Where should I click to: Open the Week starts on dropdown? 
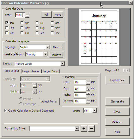pos(45,54)
